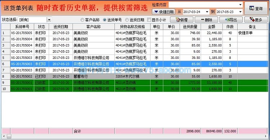Image resolution: width=270 pixels, height=140 pixels.
Task: Enable the 显示小计 checkbox
Action: (149, 20)
